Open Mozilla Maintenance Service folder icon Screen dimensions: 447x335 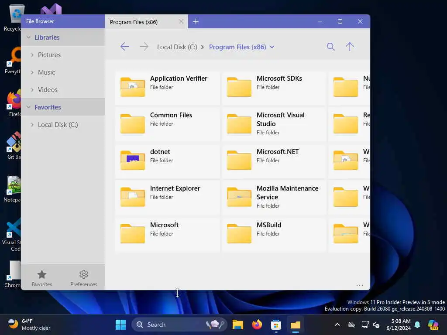(x=239, y=197)
